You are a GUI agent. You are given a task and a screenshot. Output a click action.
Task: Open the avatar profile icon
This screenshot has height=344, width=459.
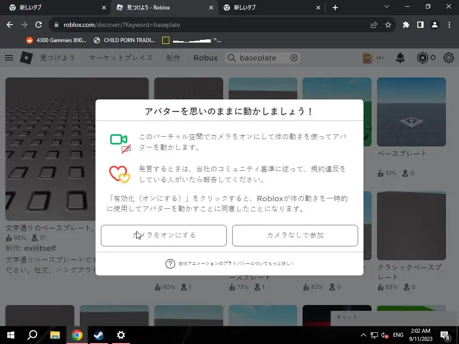(x=368, y=58)
